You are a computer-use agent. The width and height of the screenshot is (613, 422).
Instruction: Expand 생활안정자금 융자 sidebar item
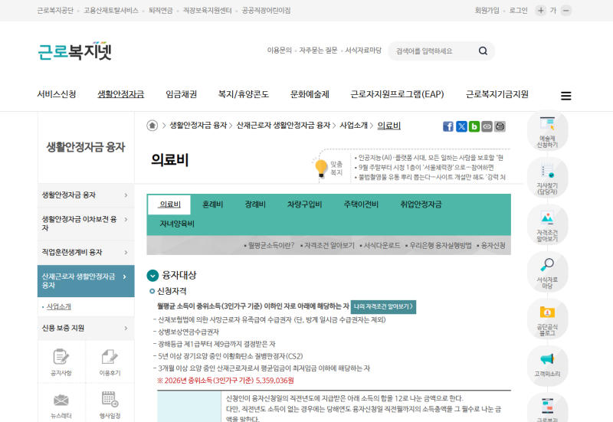[x=86, y=195]
